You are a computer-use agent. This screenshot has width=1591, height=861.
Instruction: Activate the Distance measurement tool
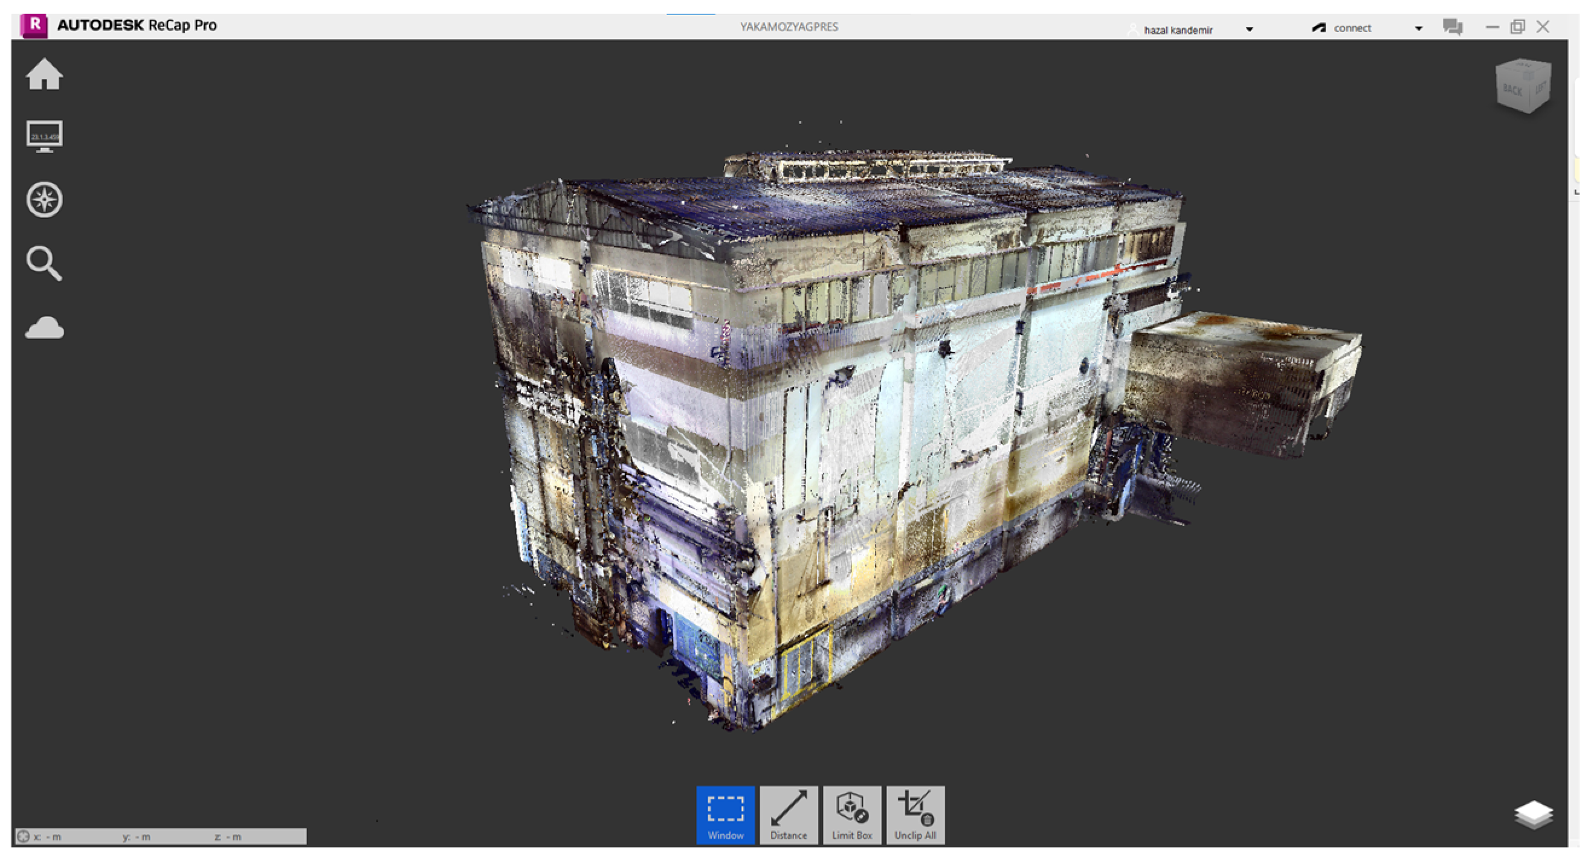coord(788,815)
